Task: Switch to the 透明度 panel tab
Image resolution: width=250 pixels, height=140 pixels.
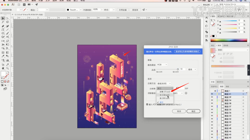Action: point(226,45)
